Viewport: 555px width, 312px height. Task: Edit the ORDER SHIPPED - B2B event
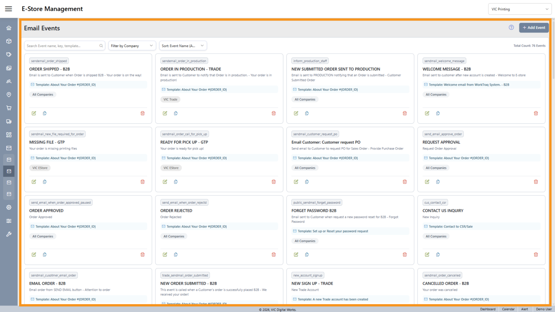(x=34, y=113)
